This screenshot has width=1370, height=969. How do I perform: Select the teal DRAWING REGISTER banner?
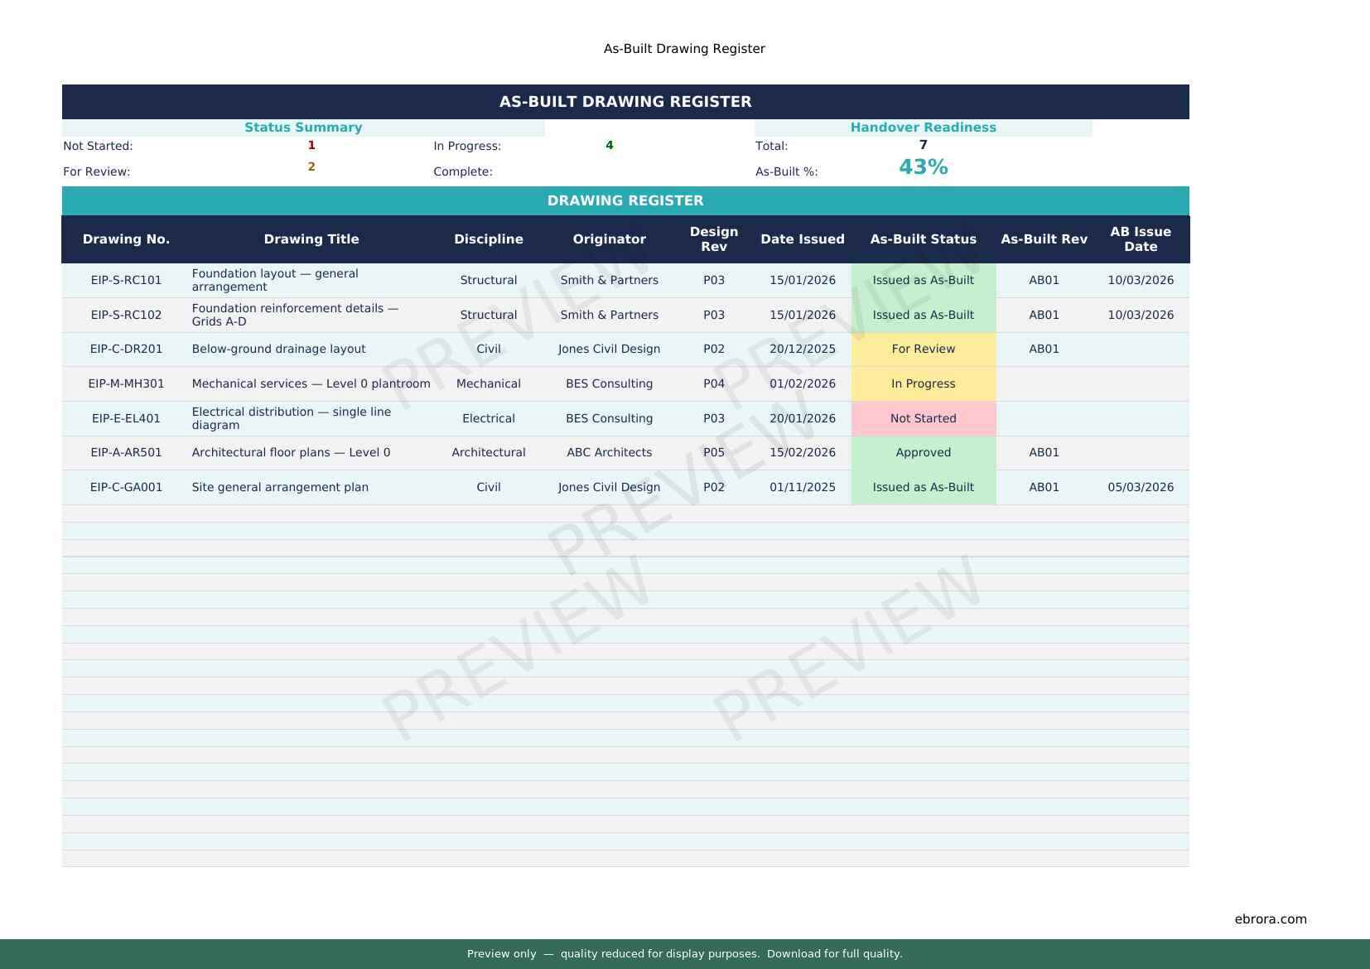[625, 200]
